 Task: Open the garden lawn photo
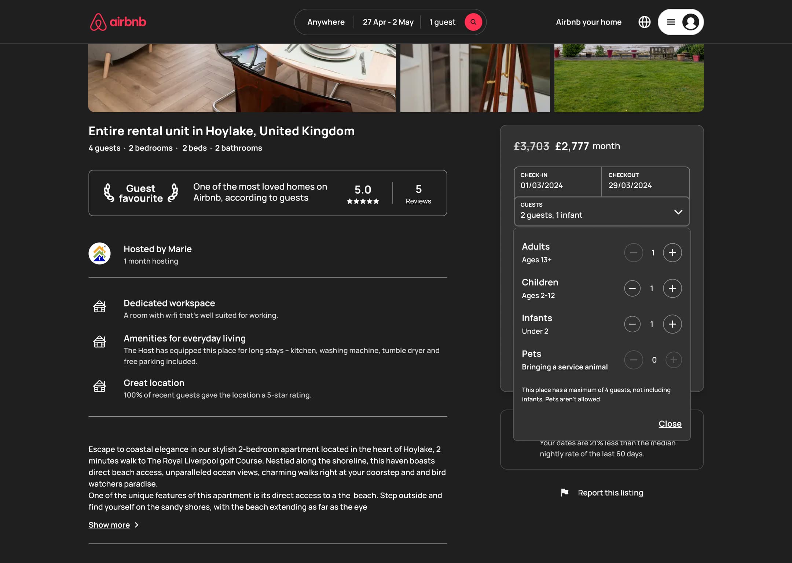pos(629,78)
